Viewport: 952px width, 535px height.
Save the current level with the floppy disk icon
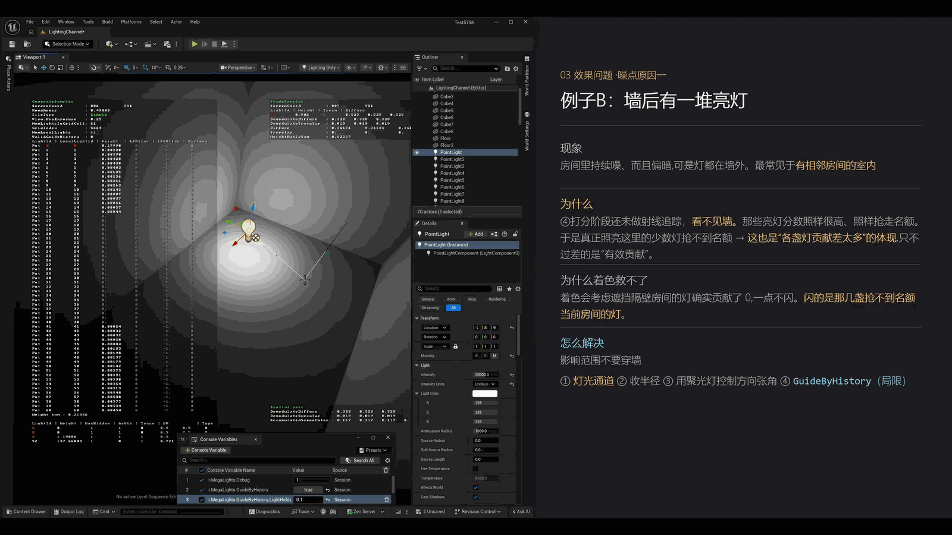pos(12,44)
